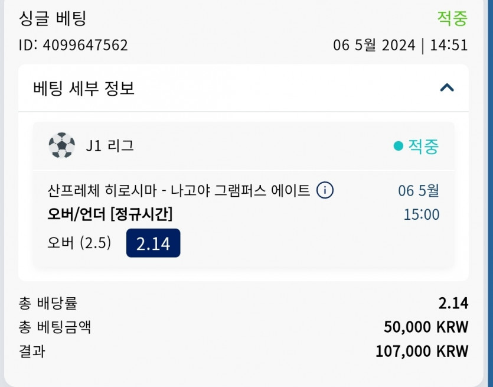Collapse the 베팅 세부 정보 chevron
Image resolution: width=493 pixels, height=387 pixels.
(x=447, y=87)
